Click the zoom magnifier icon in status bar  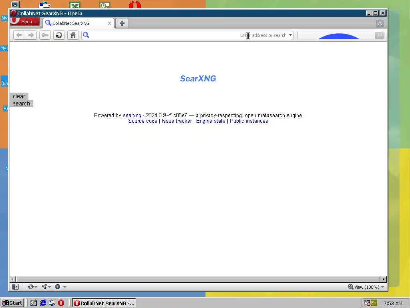pos(351,287)
